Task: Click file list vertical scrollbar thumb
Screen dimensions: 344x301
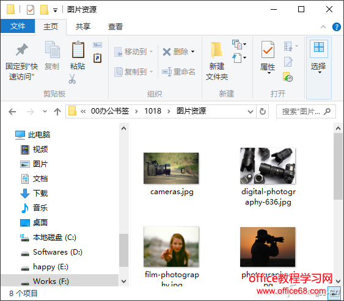Action: [338, 167]
